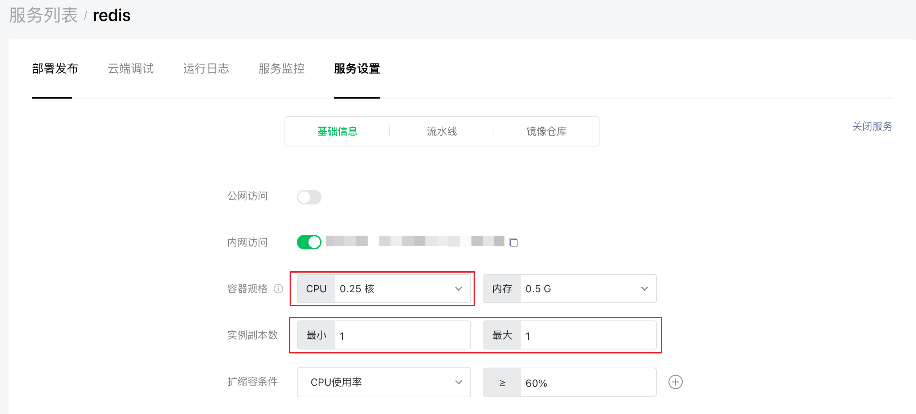The image size is (916, 414).
Task: Disable the 内网访问 toggle switch
Action: [309, 242]
